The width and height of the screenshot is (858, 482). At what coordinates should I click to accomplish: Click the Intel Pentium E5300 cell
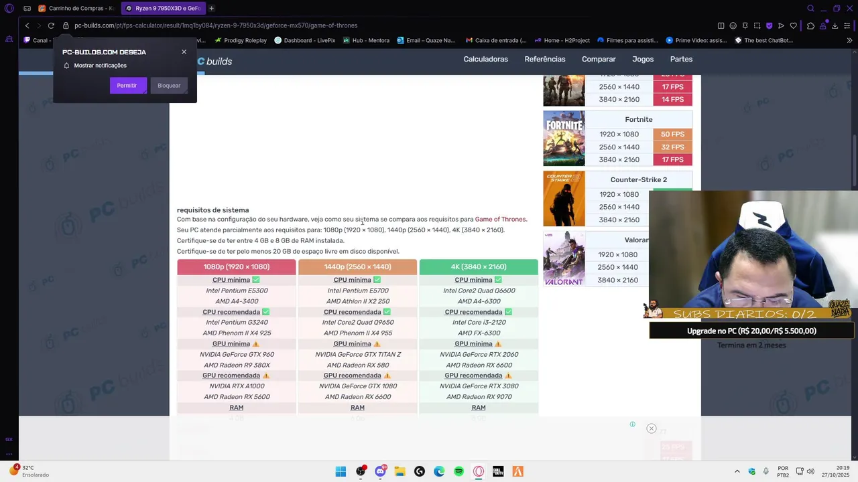[x=237, y=291]
